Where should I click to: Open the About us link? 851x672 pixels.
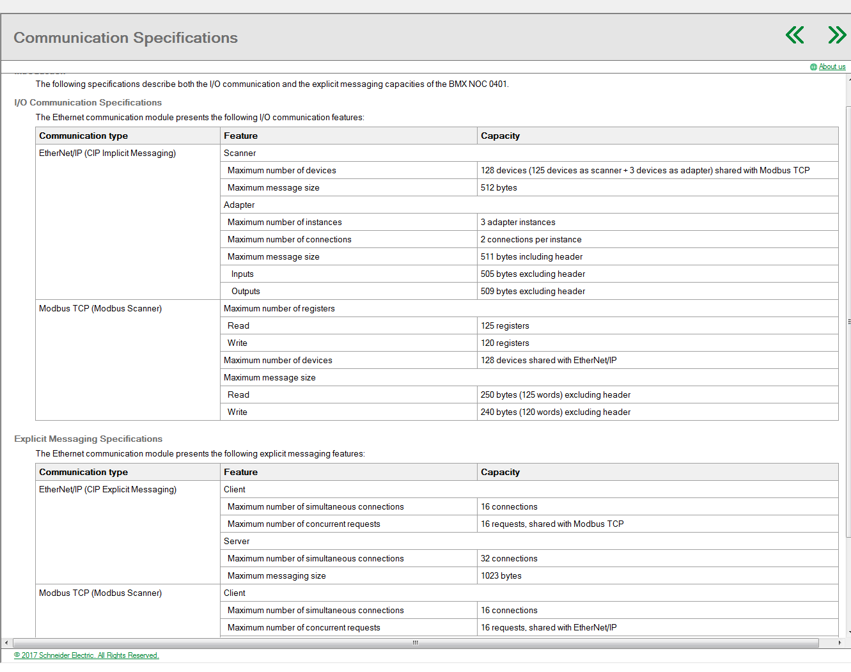(832, 66)
